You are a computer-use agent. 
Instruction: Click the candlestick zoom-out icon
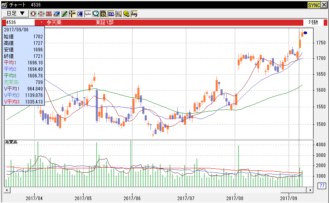point(41,13)
